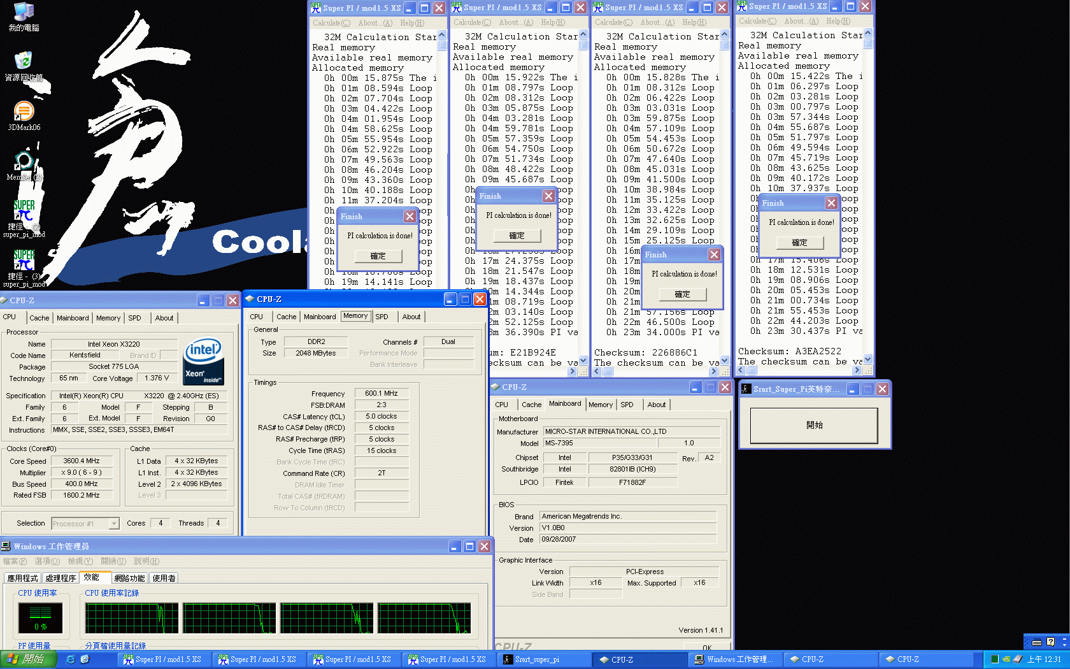Image resolution: width=1070 pixels, height=669 pixels.
Task: Select Memory tab in the Xeon CPU-Z window
Action: (x=108, y=318)
